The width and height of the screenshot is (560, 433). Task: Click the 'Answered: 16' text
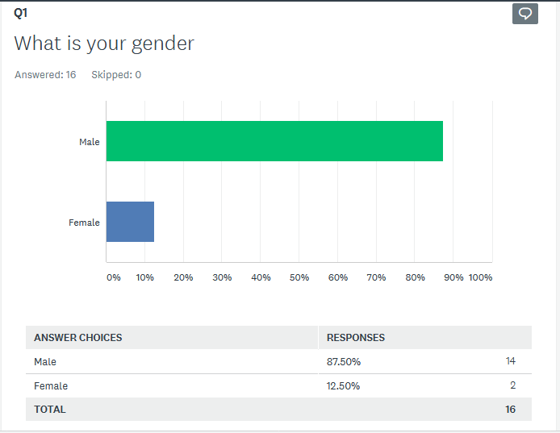(45, 75)
